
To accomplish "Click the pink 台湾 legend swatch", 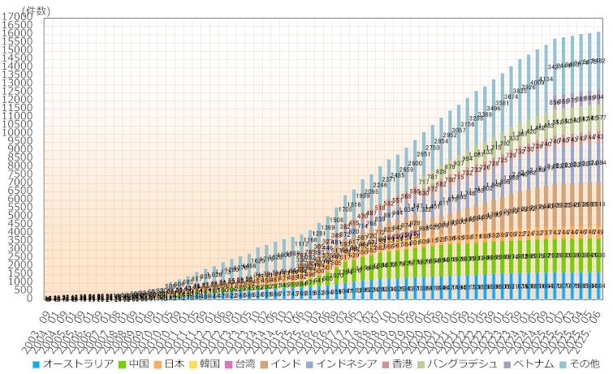I will point(228,364).
